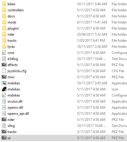Click the docs folder date modified
Viewport: 127px width, 142px height.
point(91,16)
